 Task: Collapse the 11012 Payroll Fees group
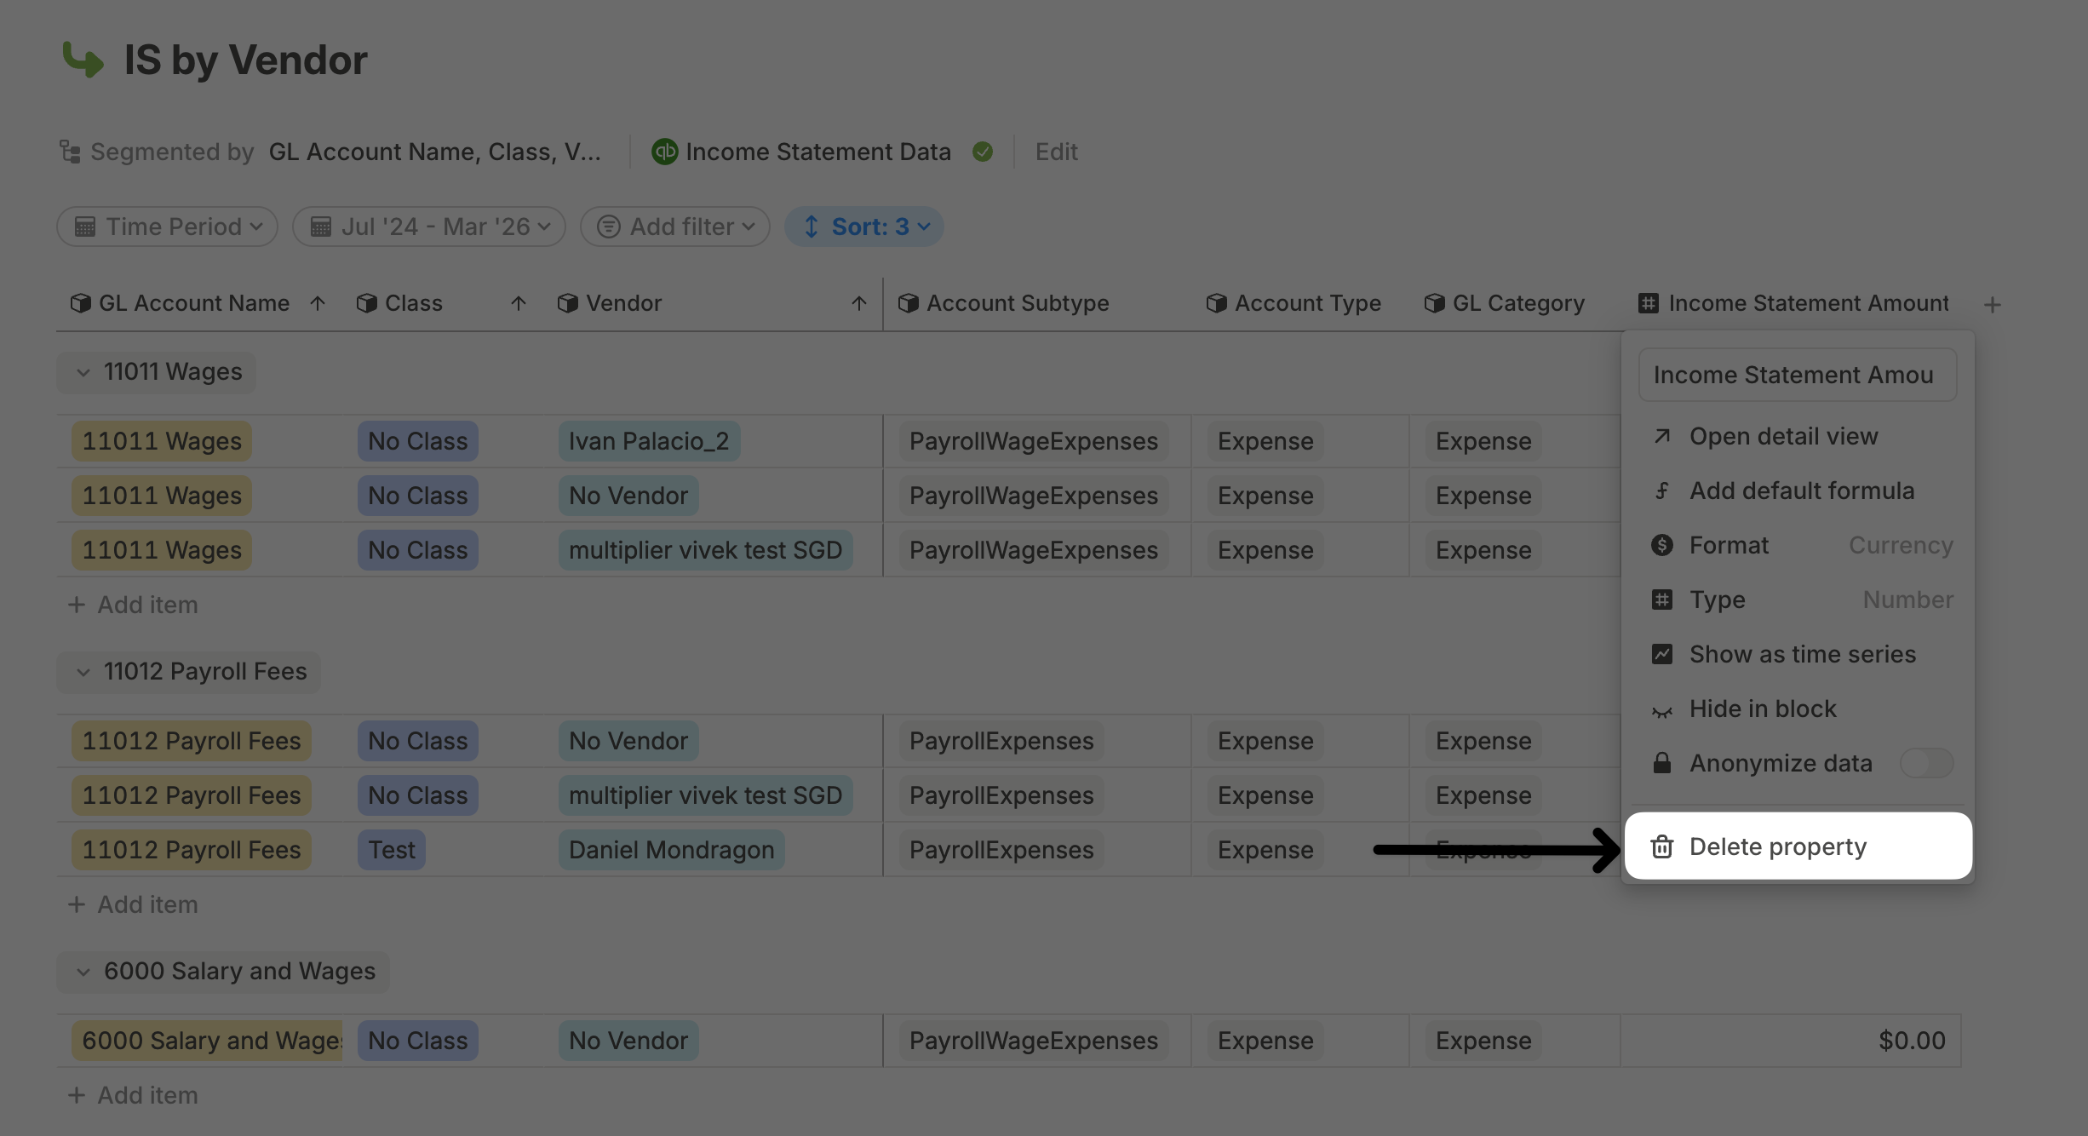(83, 672)
